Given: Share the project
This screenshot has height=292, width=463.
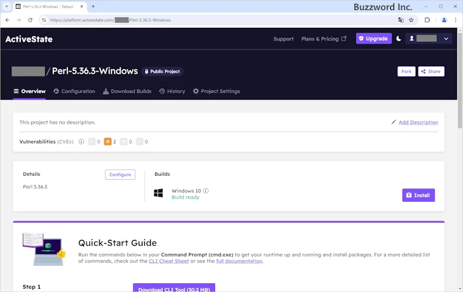Looking at the screenshot, I should click(x=431, y=71).
